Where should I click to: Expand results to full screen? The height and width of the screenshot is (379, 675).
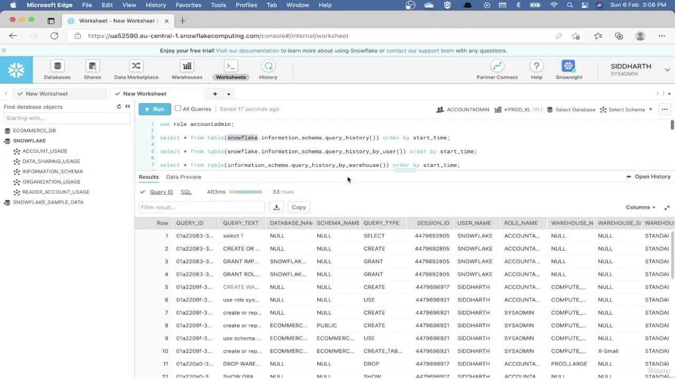[x=667, y=207]
